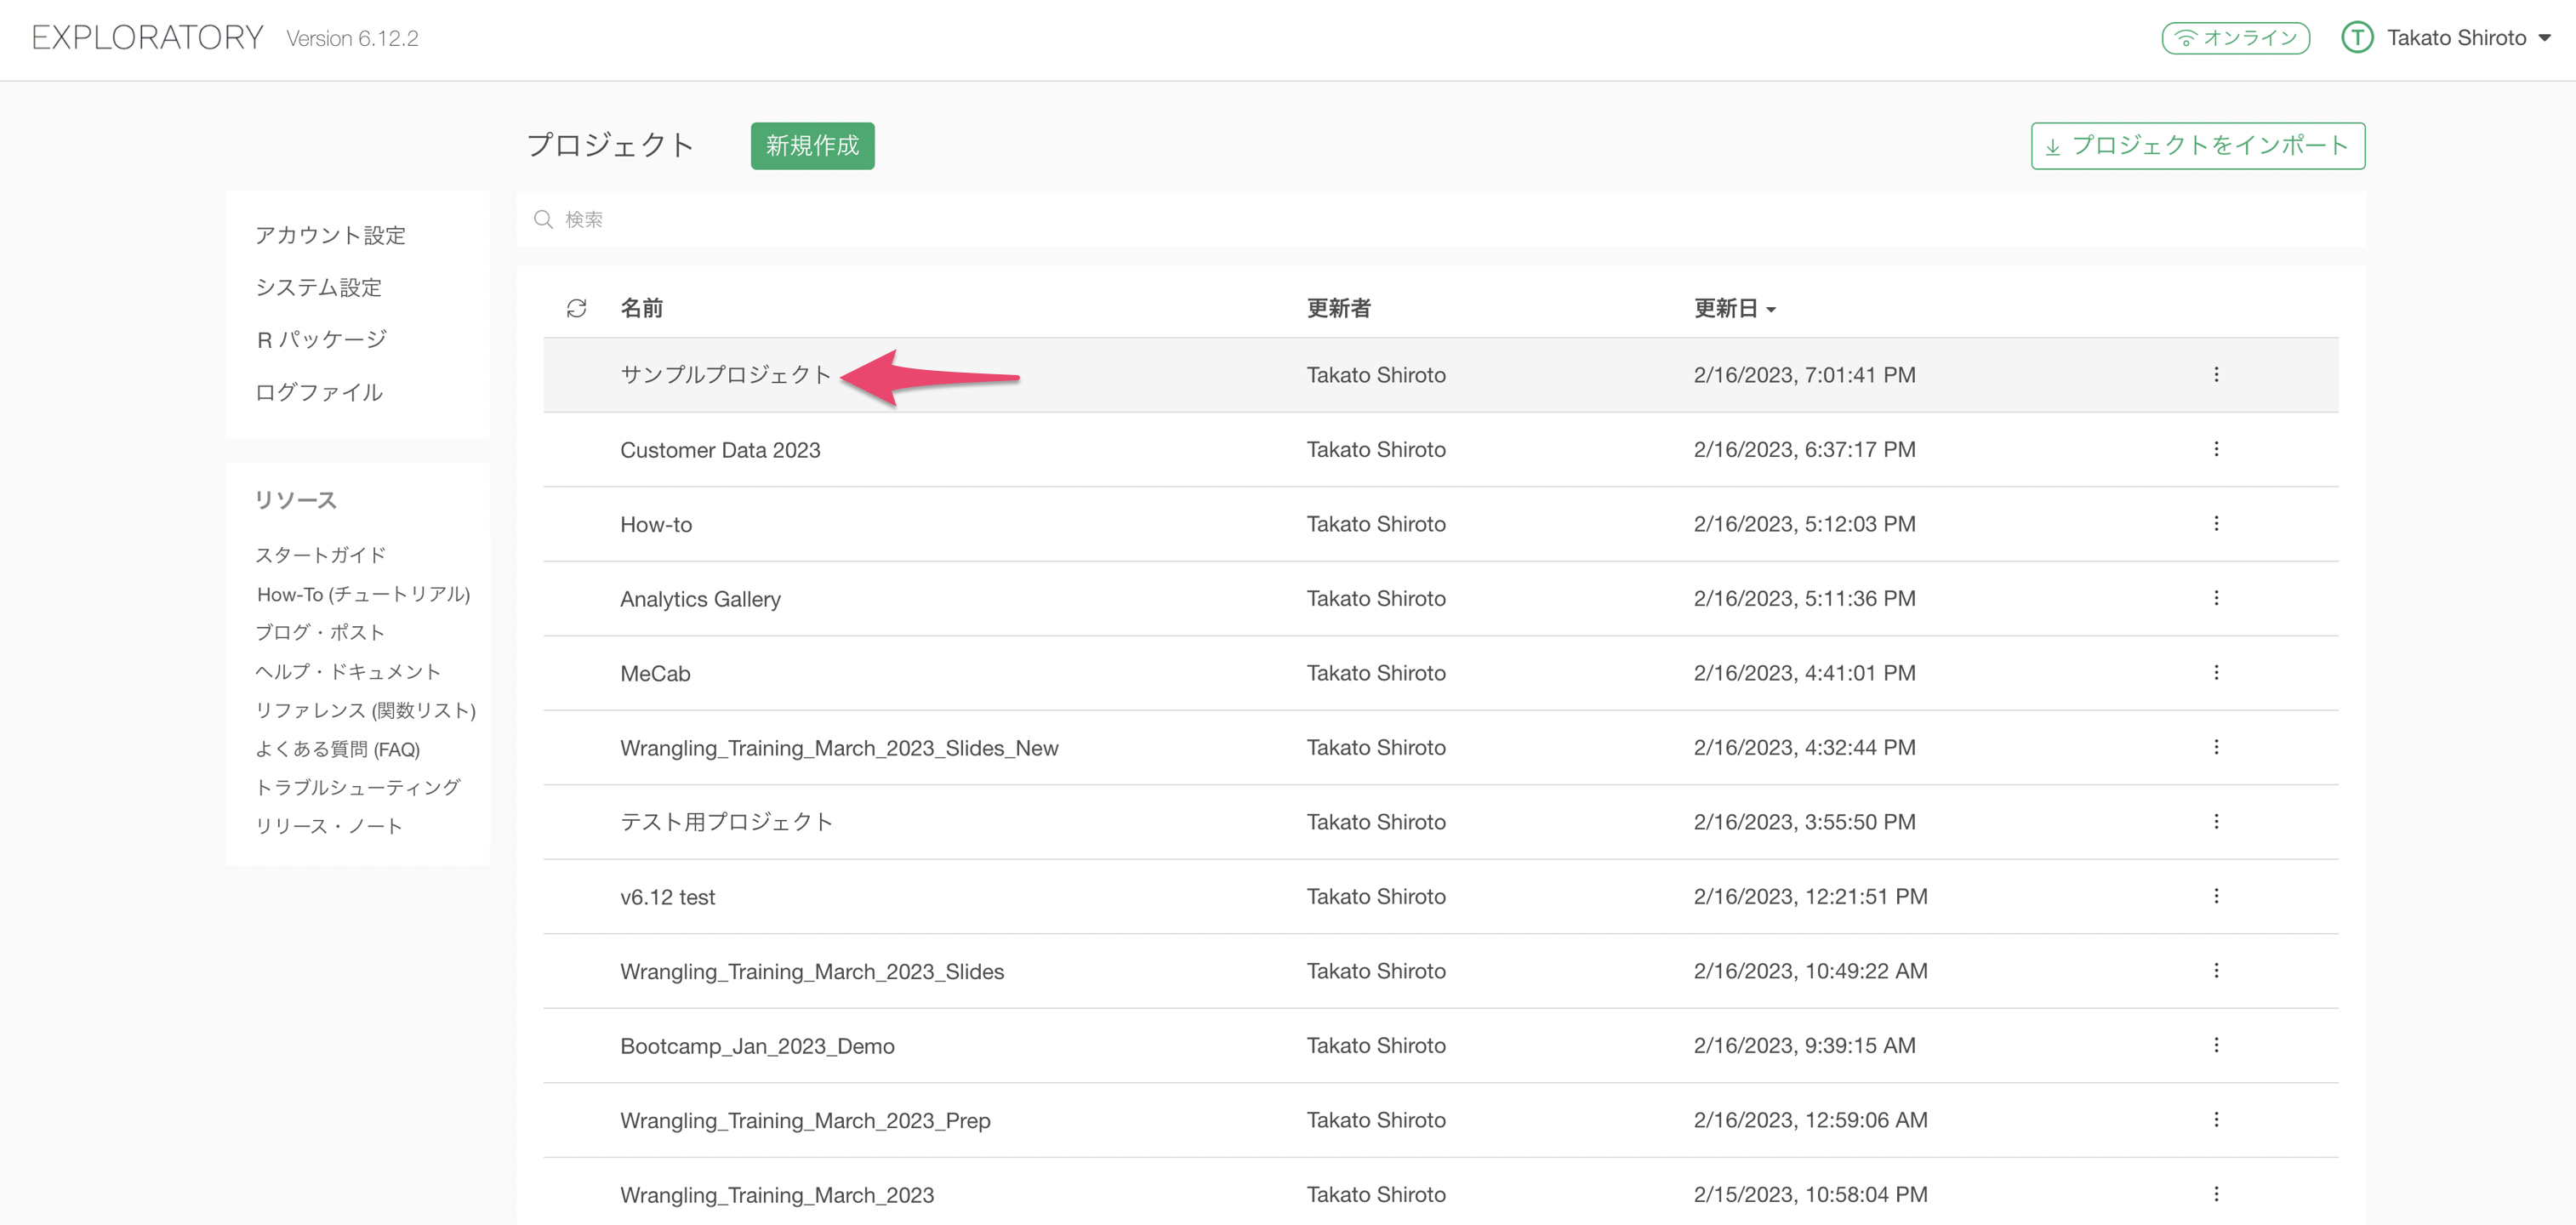Open the Analytics Gallery project
The width and height of the screenshot is (2576, 1225).
pyautogui.click(x=700, y=599)
